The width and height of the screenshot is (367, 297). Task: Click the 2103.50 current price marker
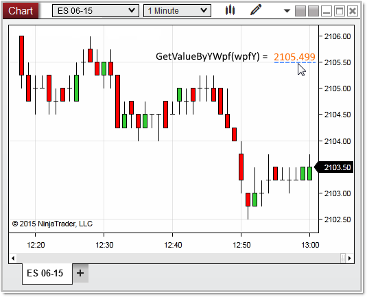pos(334,167)
